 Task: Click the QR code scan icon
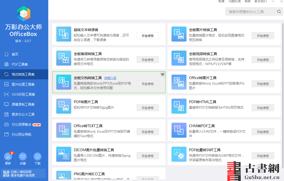6,173
